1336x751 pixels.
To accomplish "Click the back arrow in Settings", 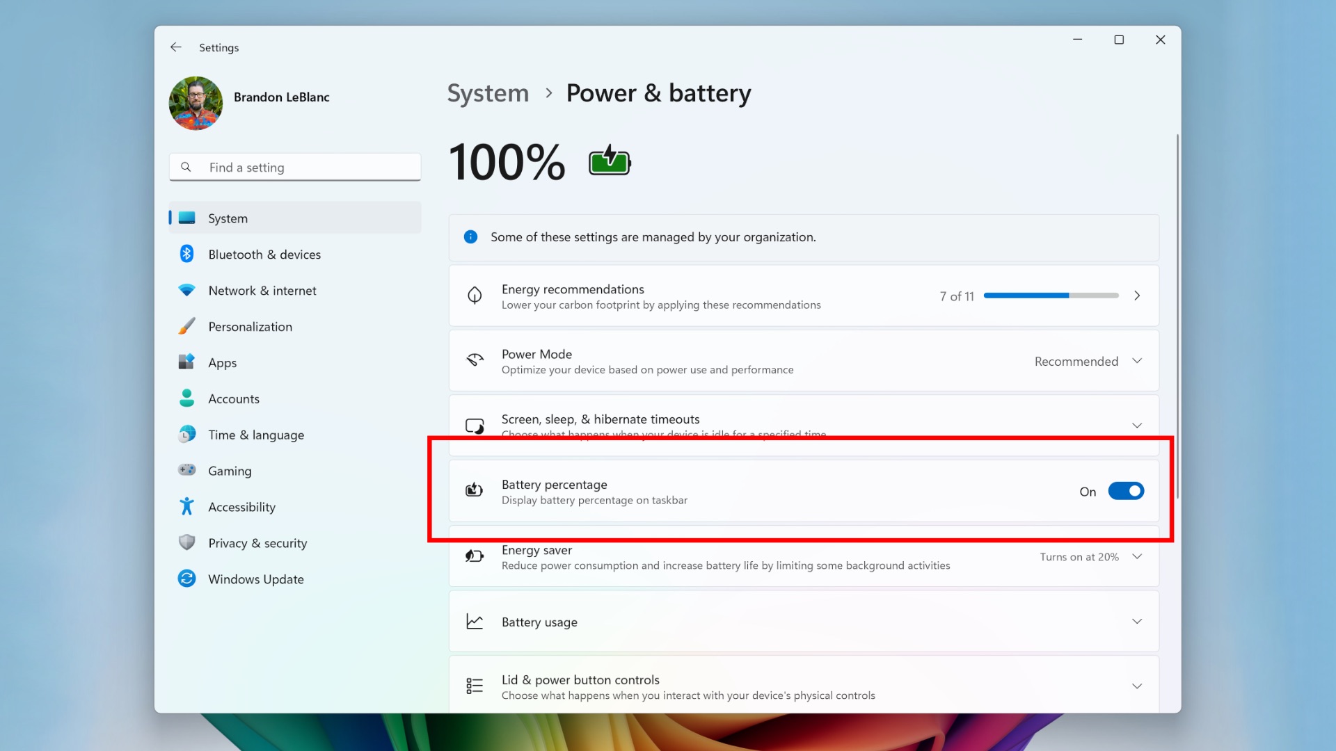I will click(176, 47).
